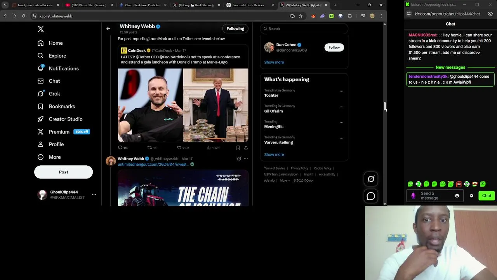
Task: Click Show more under What's happening
Action: (x=274, y=154)
